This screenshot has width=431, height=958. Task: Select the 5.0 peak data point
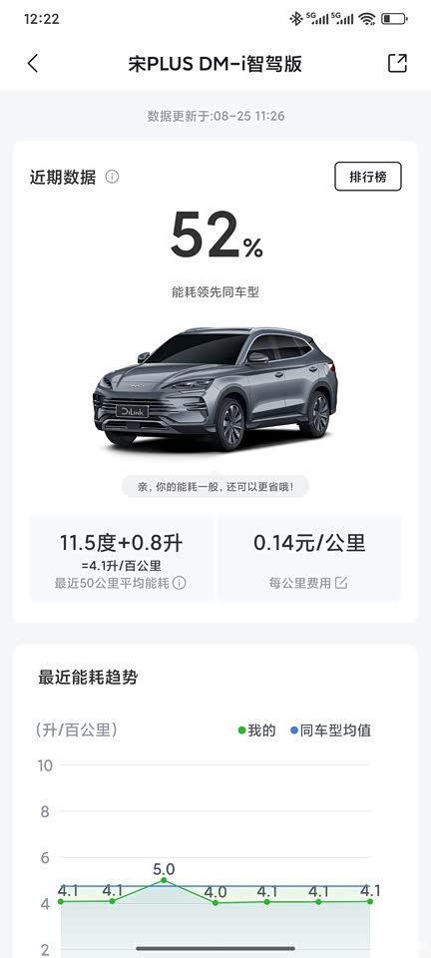point(164,880)
